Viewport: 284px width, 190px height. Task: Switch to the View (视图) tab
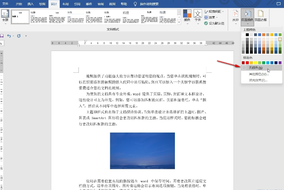coord(112,4)
